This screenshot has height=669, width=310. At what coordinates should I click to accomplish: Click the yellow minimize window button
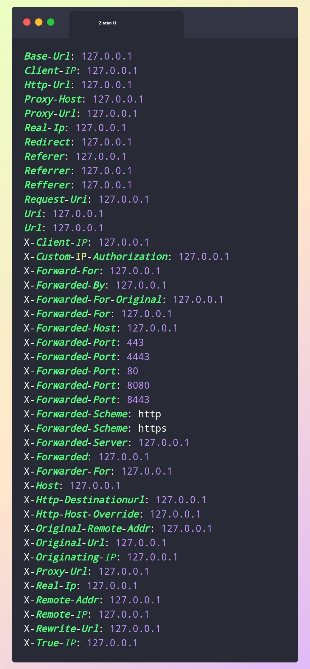39,22
